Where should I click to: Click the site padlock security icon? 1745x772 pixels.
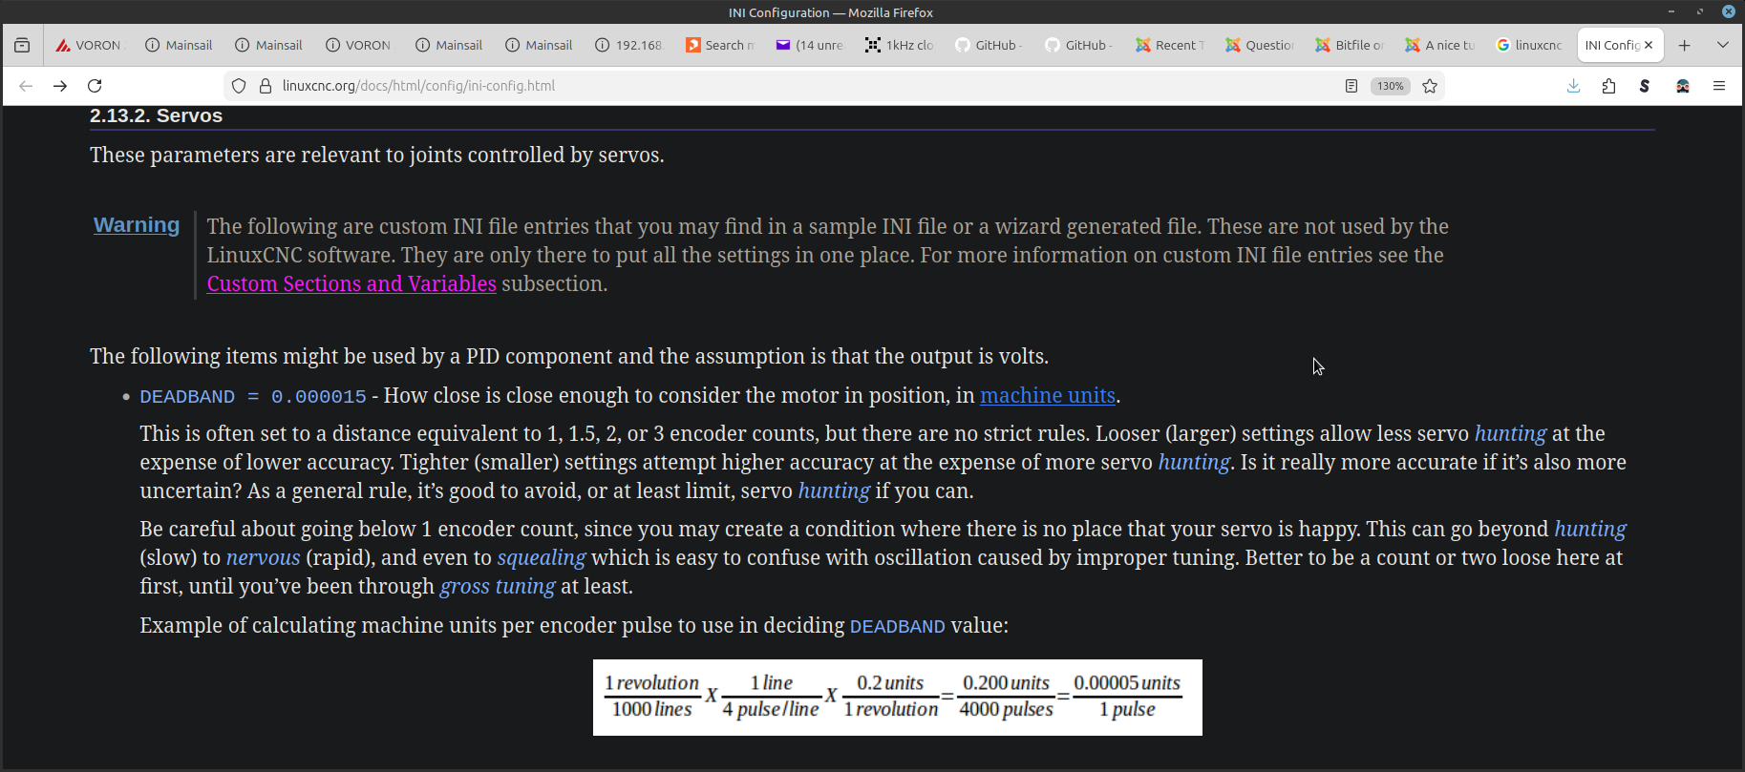[x=266, y=86]
